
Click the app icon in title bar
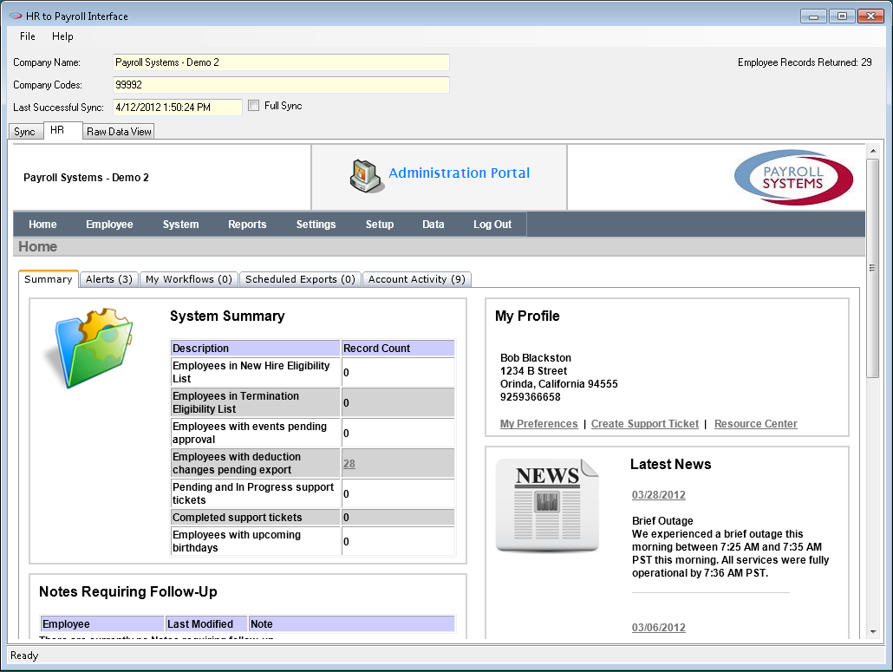16,16
